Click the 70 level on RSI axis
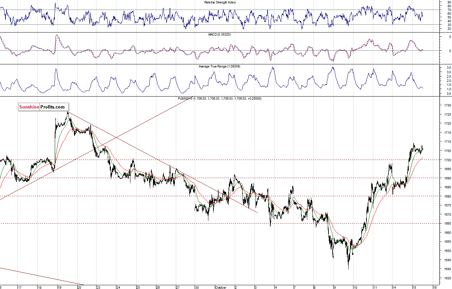452x289 pixels. click(449, 10)
